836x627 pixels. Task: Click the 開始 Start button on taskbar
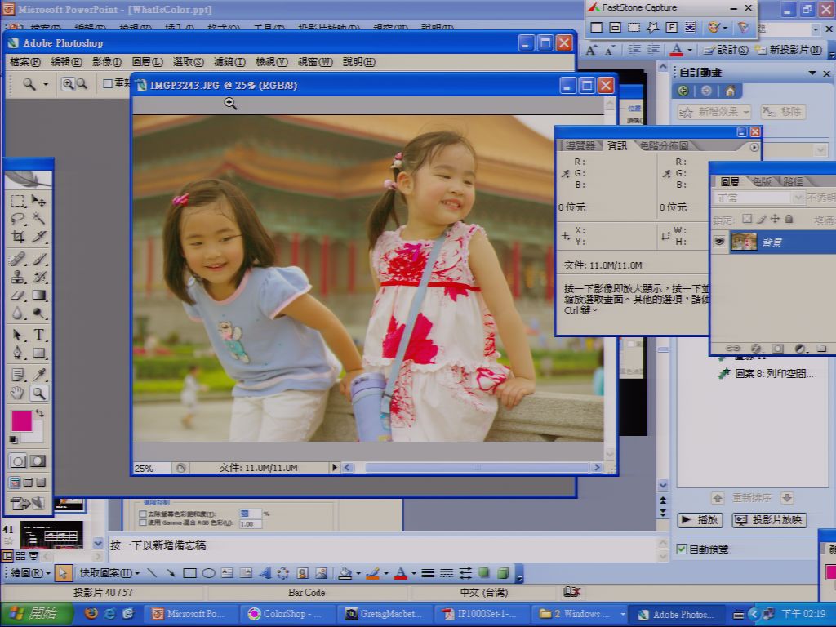point(36,614)
